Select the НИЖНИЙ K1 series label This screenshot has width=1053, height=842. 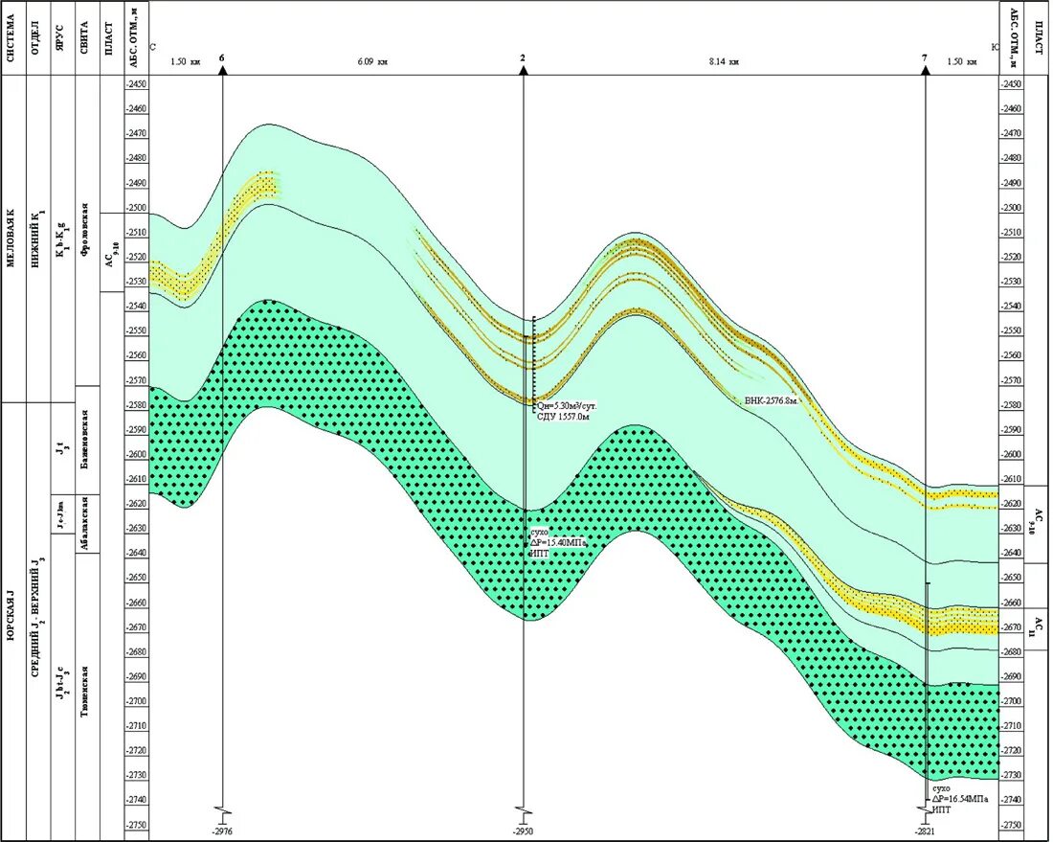coord(37,241)
